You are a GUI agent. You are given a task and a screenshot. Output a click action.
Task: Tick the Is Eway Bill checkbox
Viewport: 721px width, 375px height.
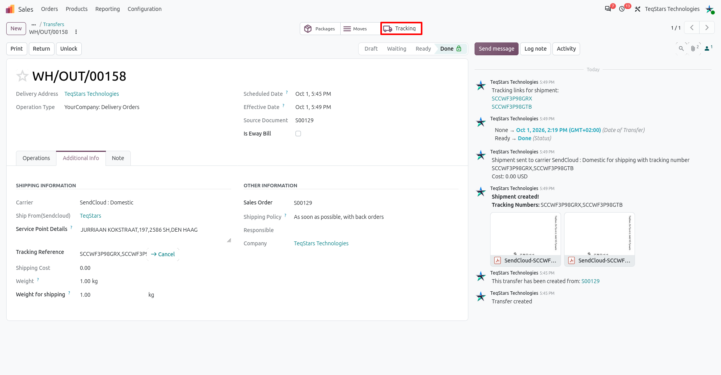tap(298, 134)
